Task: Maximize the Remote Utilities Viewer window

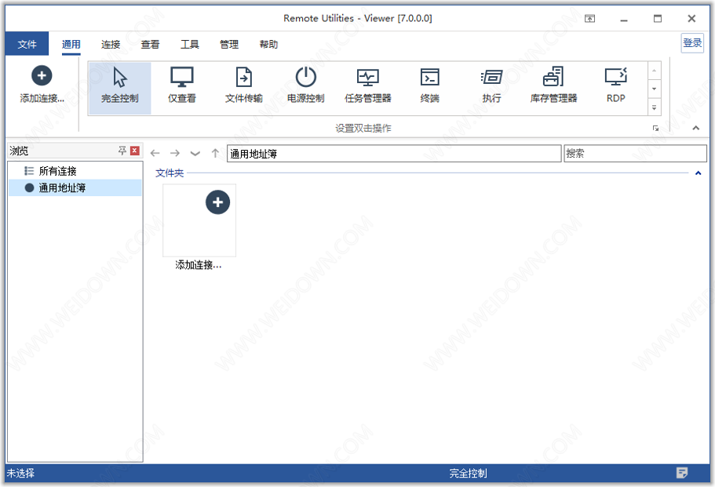Action: coord(658,19)
